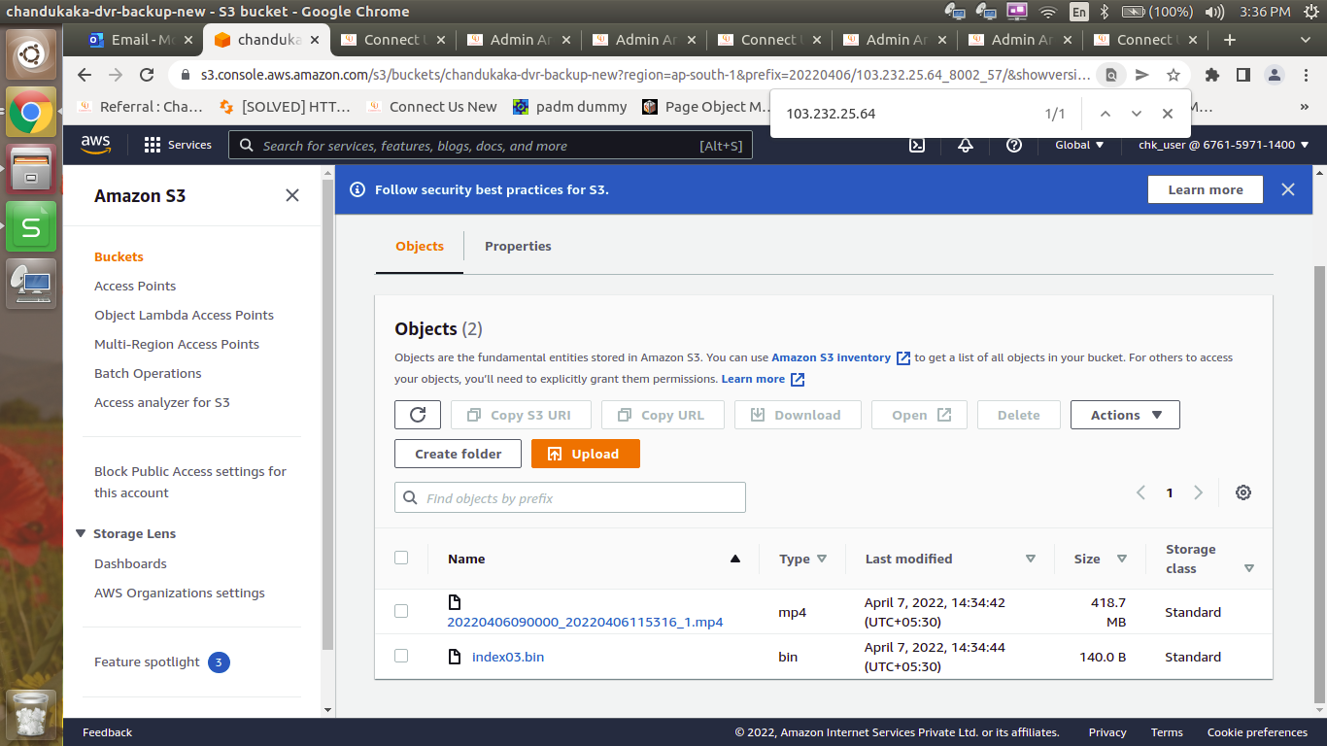Screen dimensions: 1327x746
Task: Open the spreadsheet app in dock
Action: tap(31, 226)
